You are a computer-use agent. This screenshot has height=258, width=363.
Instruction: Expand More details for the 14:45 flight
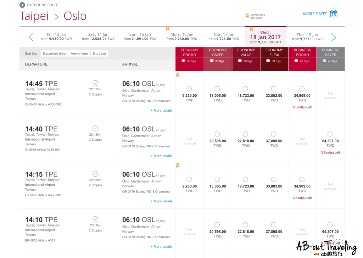click(x=161, y=111)
